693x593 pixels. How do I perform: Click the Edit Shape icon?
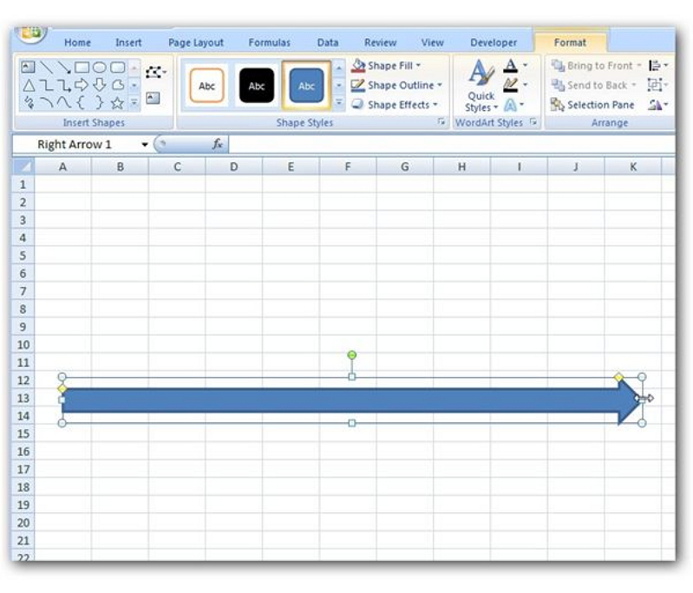coord(154,70)
